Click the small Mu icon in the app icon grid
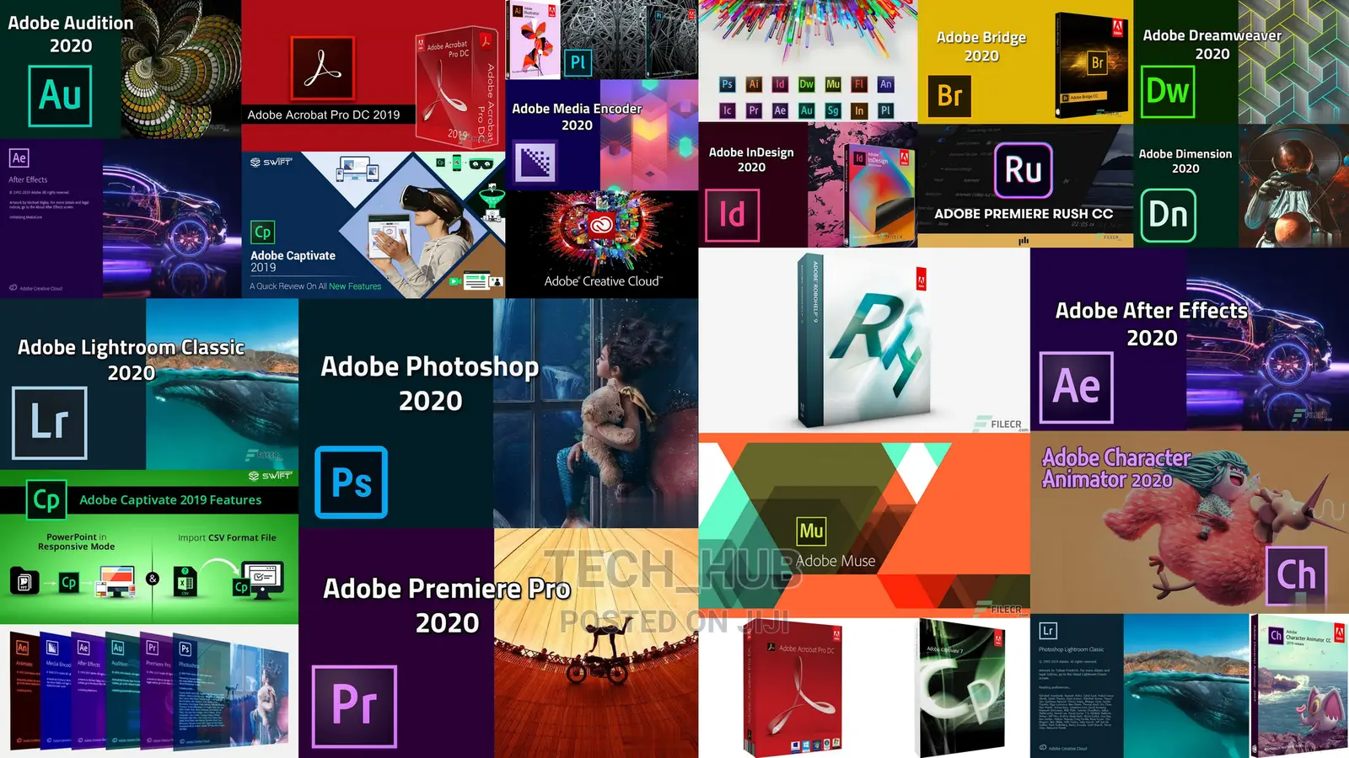Viewport: 1349px width, 758px height. coord(833,84)
